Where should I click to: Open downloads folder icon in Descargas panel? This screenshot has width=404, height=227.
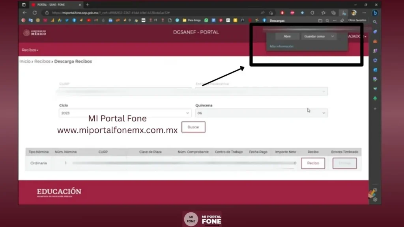click(320, 20)
